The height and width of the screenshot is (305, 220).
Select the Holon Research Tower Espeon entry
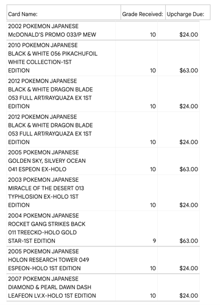49,260
